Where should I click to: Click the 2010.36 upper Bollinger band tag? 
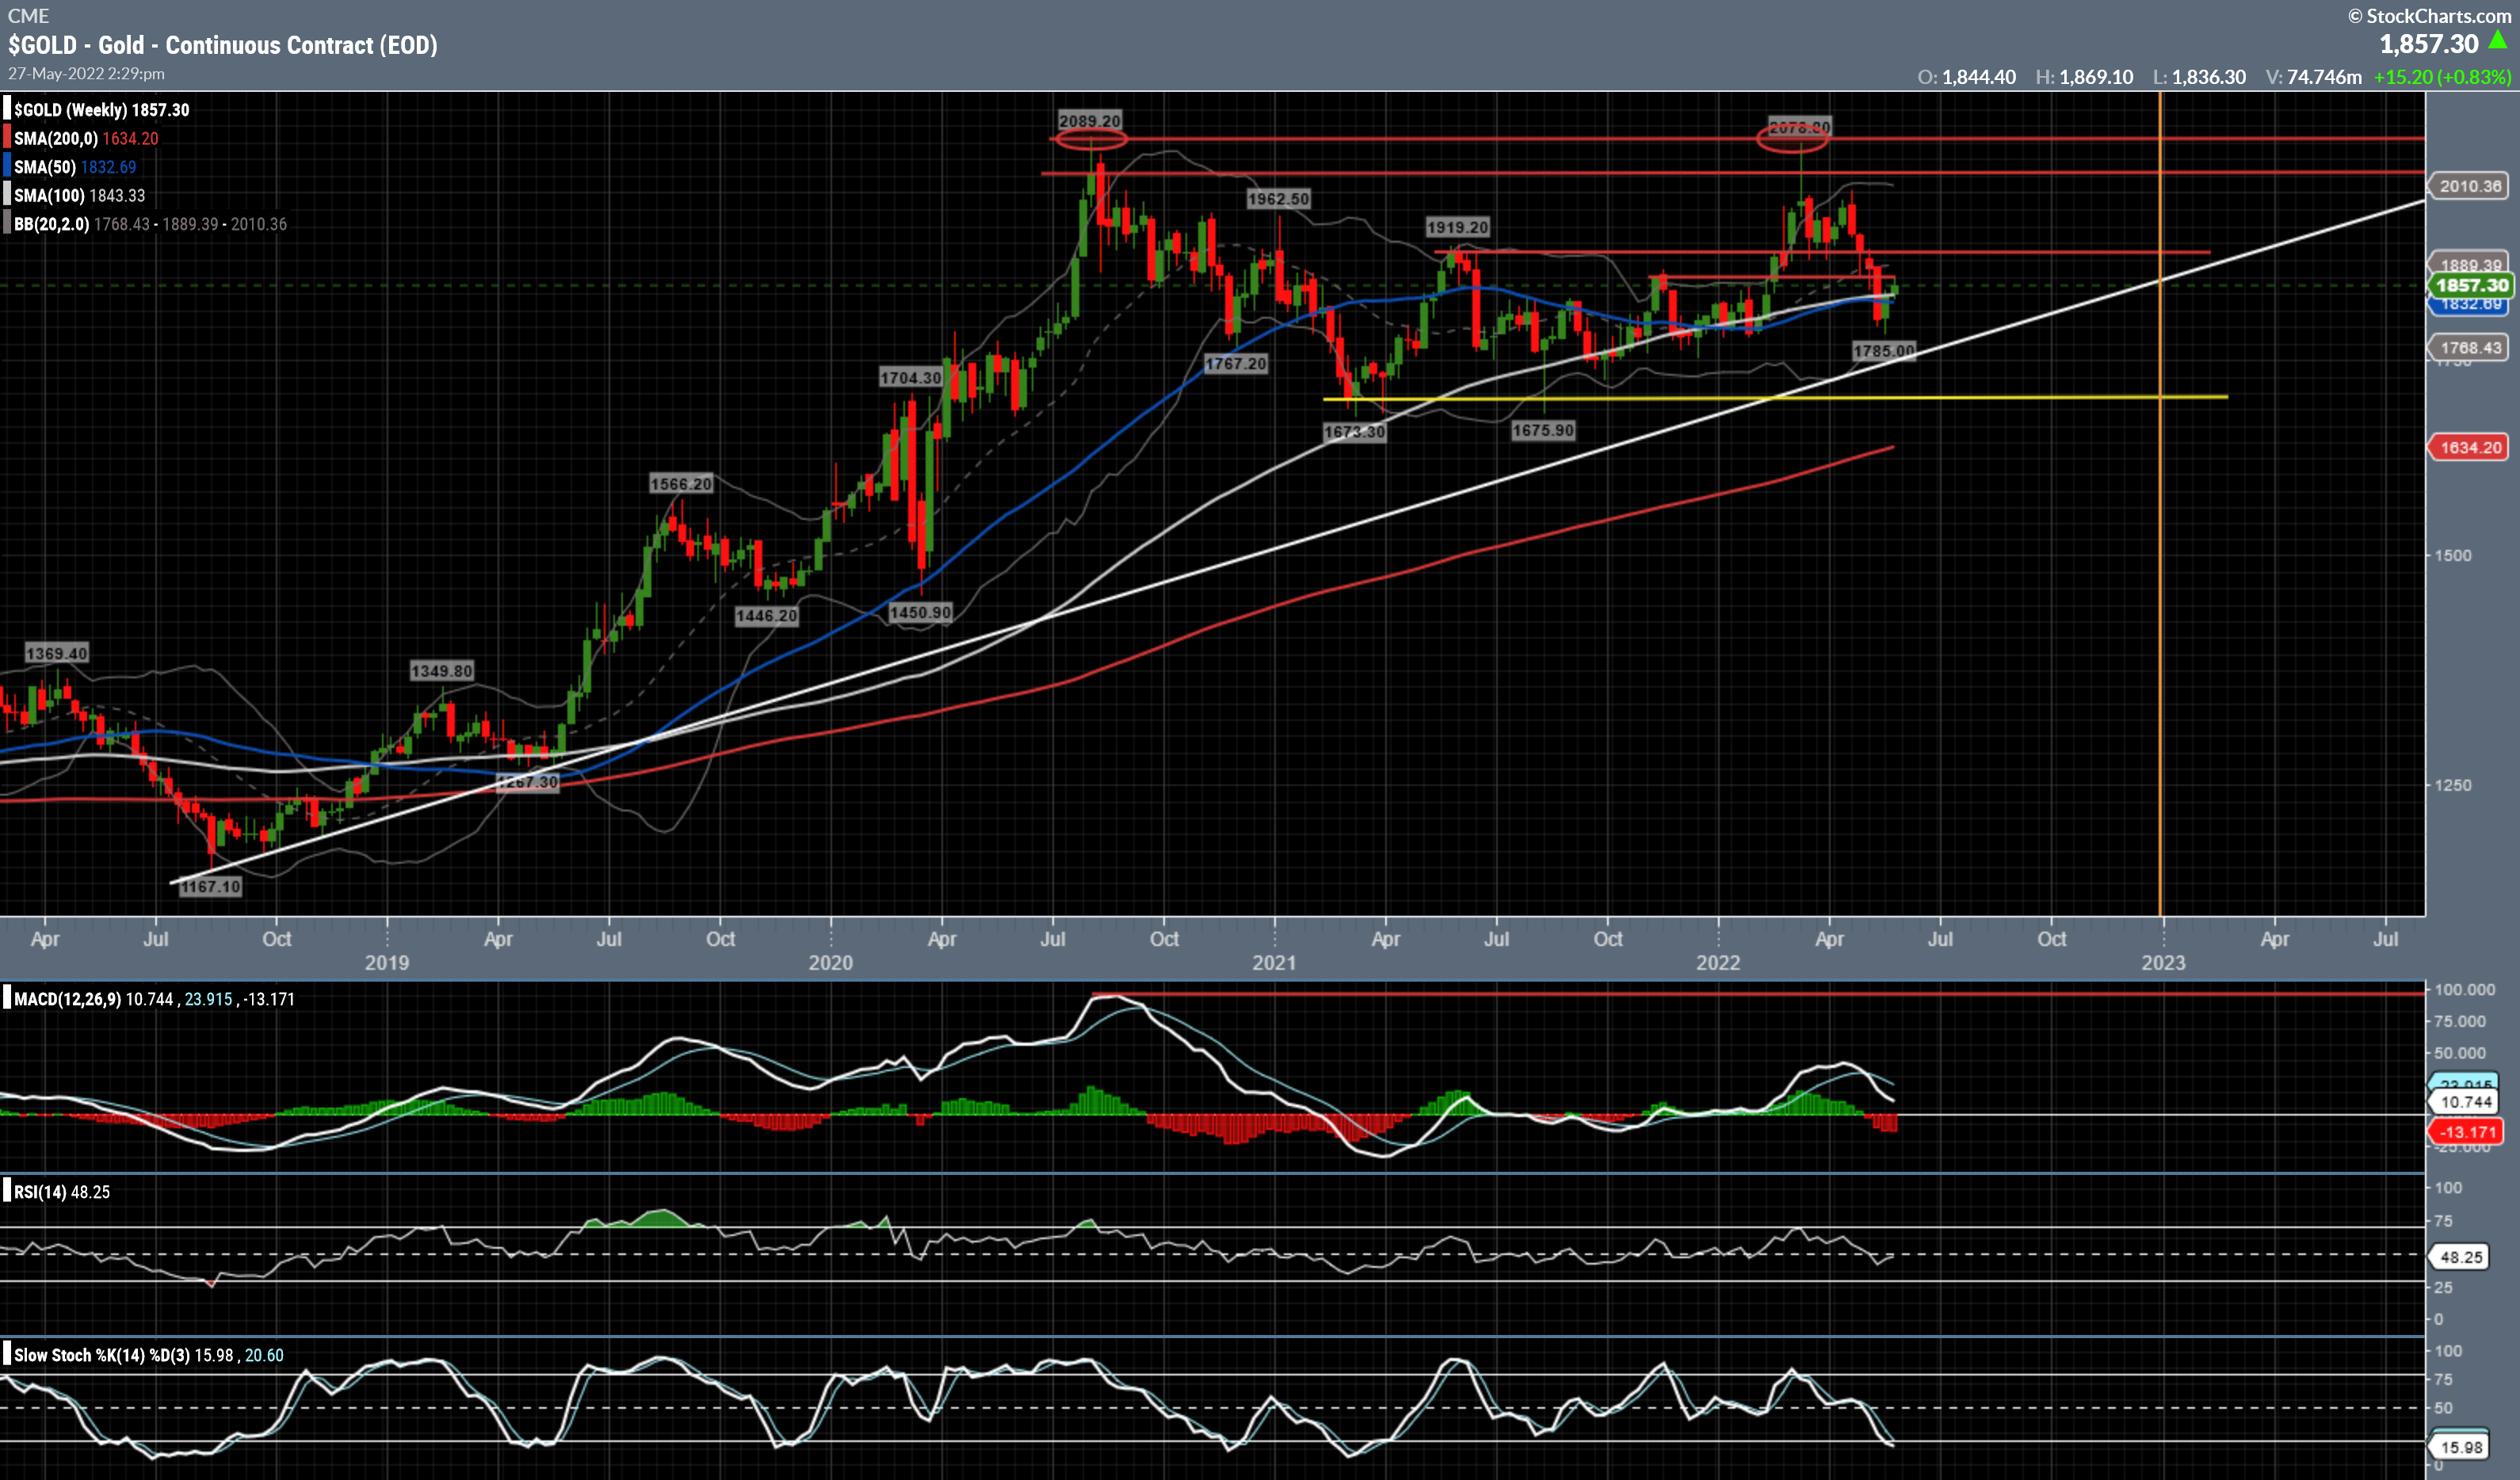[x=2469, y=186]
